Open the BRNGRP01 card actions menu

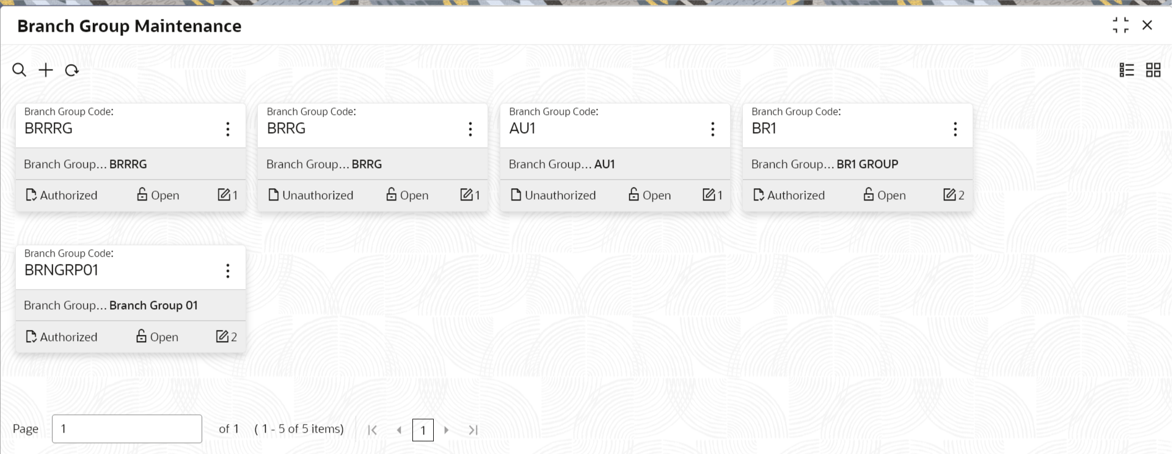tap(228, 271)
